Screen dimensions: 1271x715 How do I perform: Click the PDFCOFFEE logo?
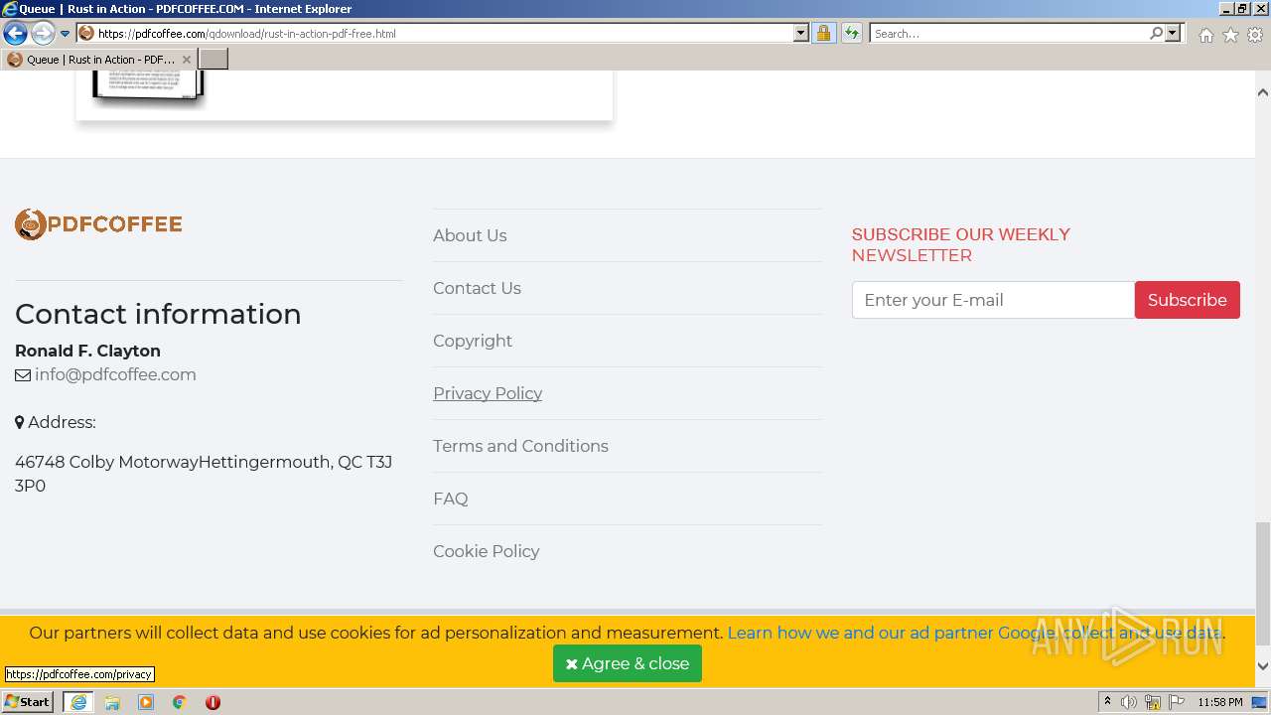coord(98,224)
